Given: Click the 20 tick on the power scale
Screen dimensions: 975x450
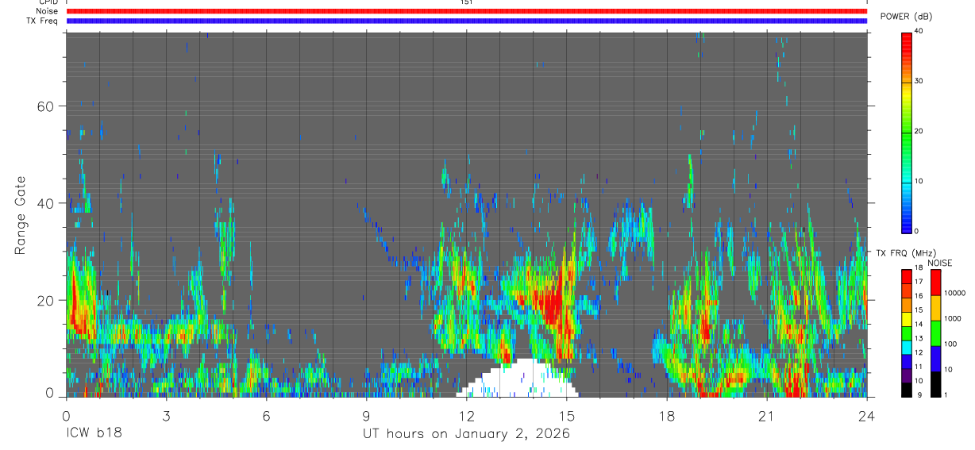Looking at the screenshot, I should point(919,131).
